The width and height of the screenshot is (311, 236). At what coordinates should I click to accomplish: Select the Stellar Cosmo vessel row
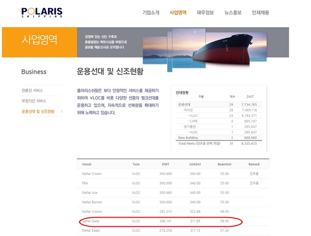tap(173, 211)
